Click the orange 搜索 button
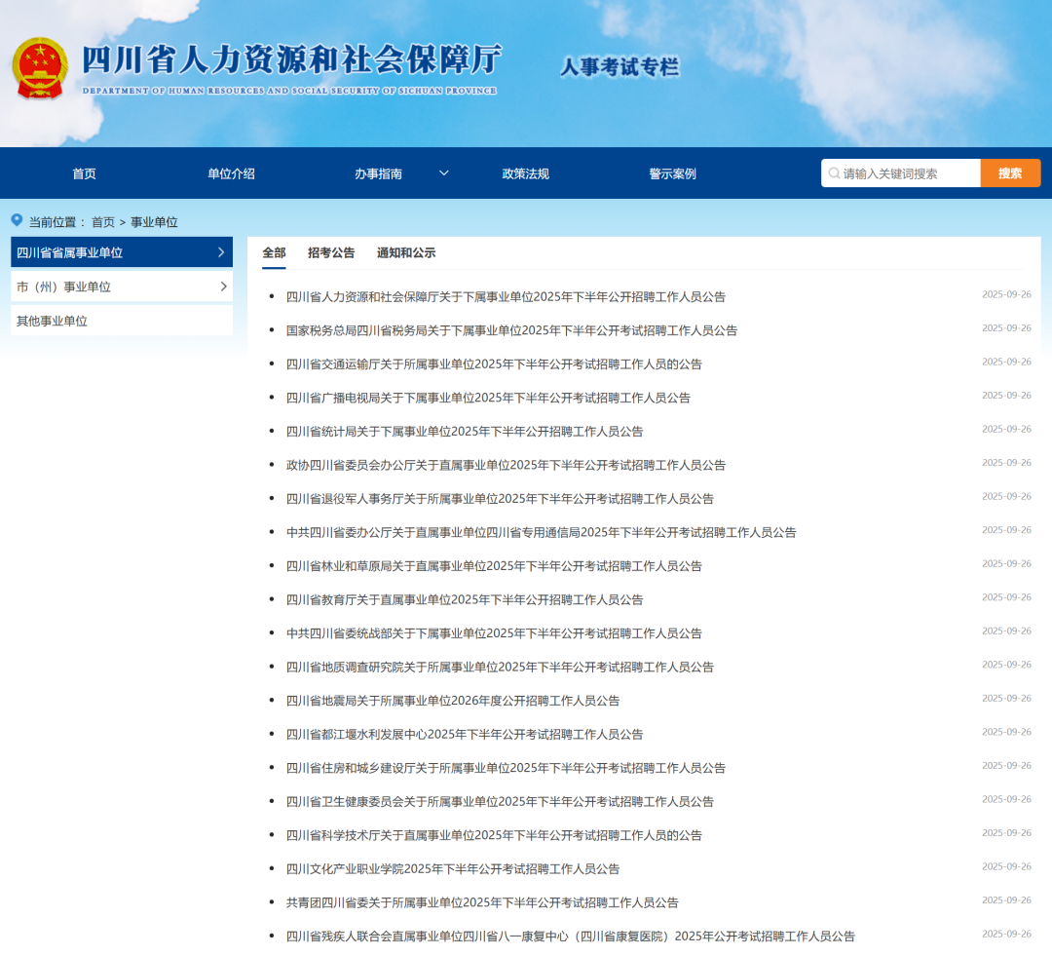This screenshot has width=1052, height=956. [x=1010, y=172]
